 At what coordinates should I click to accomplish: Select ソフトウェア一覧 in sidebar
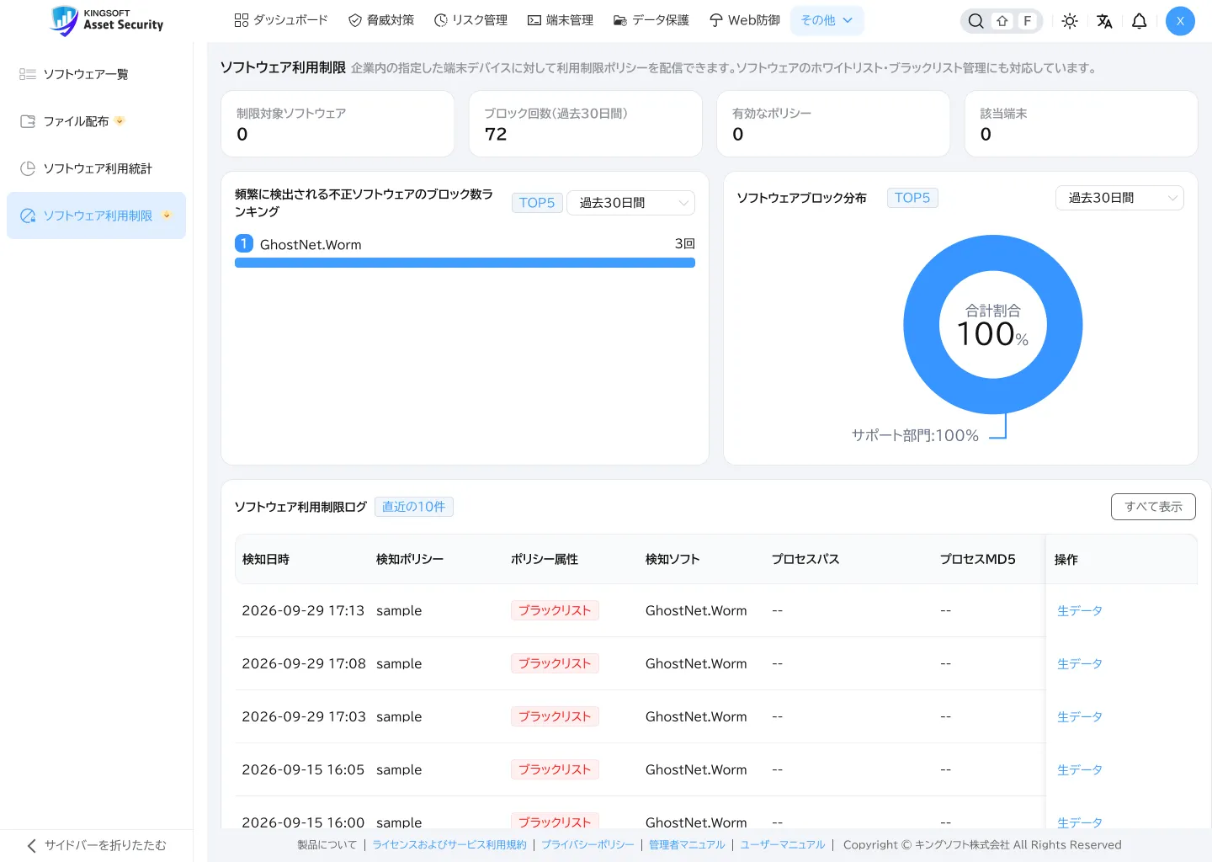pos(96,74)
